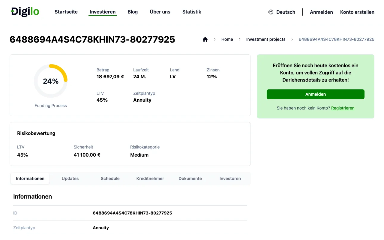Image resolution: width=384 pixels, height=240 pixels.
Task: Go to the Blog page
Action: [133, 12]
